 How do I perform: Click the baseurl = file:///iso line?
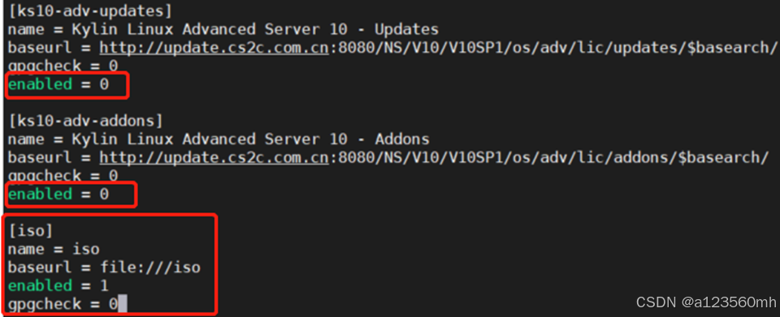coord(104,268)
